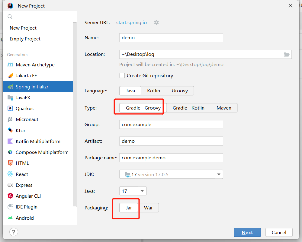Screen dimensions: 302x242
Task: Select the Maven Archetype generator icon
Action: tap(10, 65)
